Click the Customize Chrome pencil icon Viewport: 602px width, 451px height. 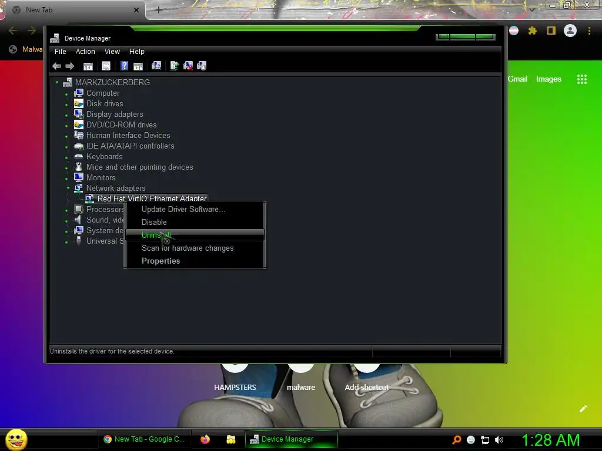point(583,409)
